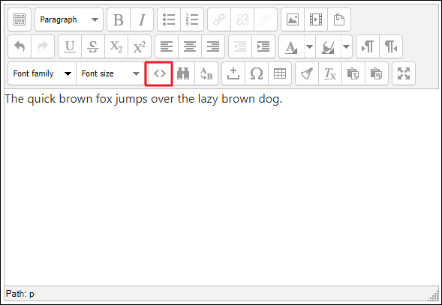The image size is (442, 305).
Task: Click the prevent autolink icon
Action: (266, 19)
